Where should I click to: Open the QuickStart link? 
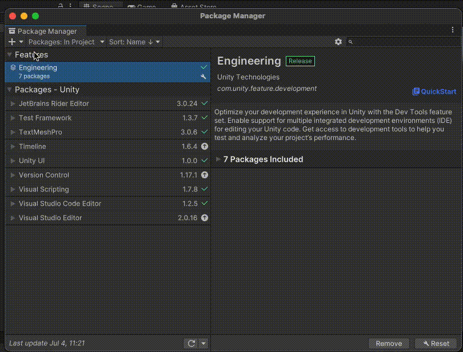[x=434, y=91]
